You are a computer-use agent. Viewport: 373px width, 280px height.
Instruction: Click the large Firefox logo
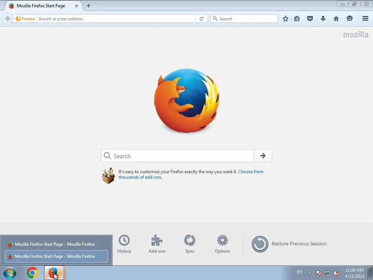(x=186, y=101)
